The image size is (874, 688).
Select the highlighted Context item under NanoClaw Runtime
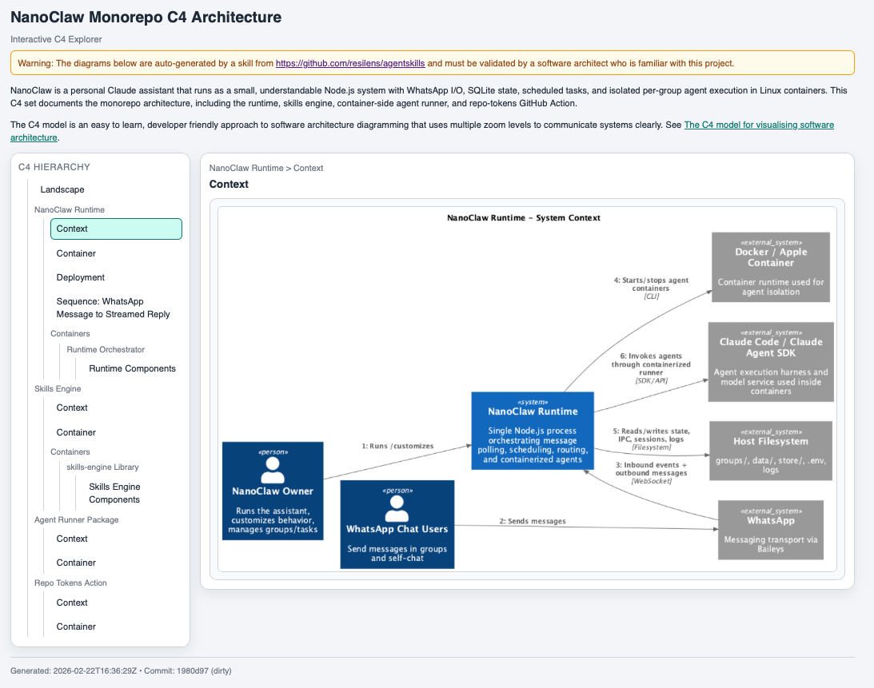pyautogui.click(x=116, y=229)
